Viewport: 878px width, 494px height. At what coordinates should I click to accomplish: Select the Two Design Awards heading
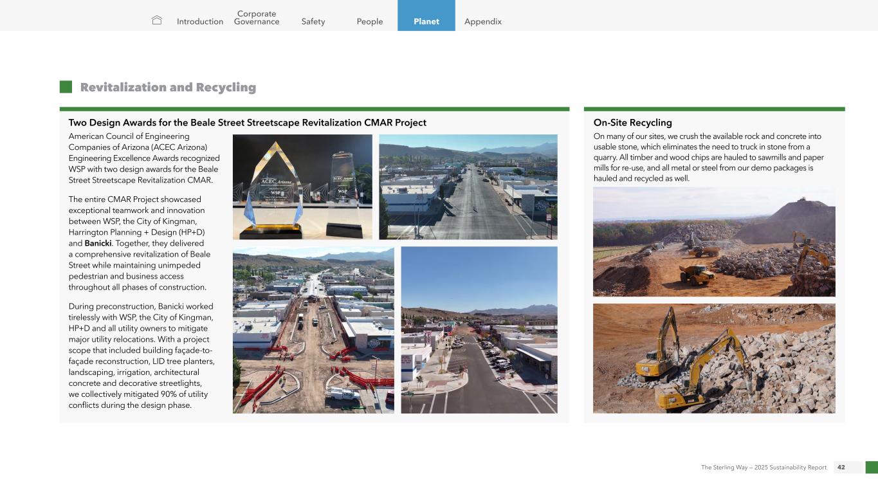coord(248,122)
